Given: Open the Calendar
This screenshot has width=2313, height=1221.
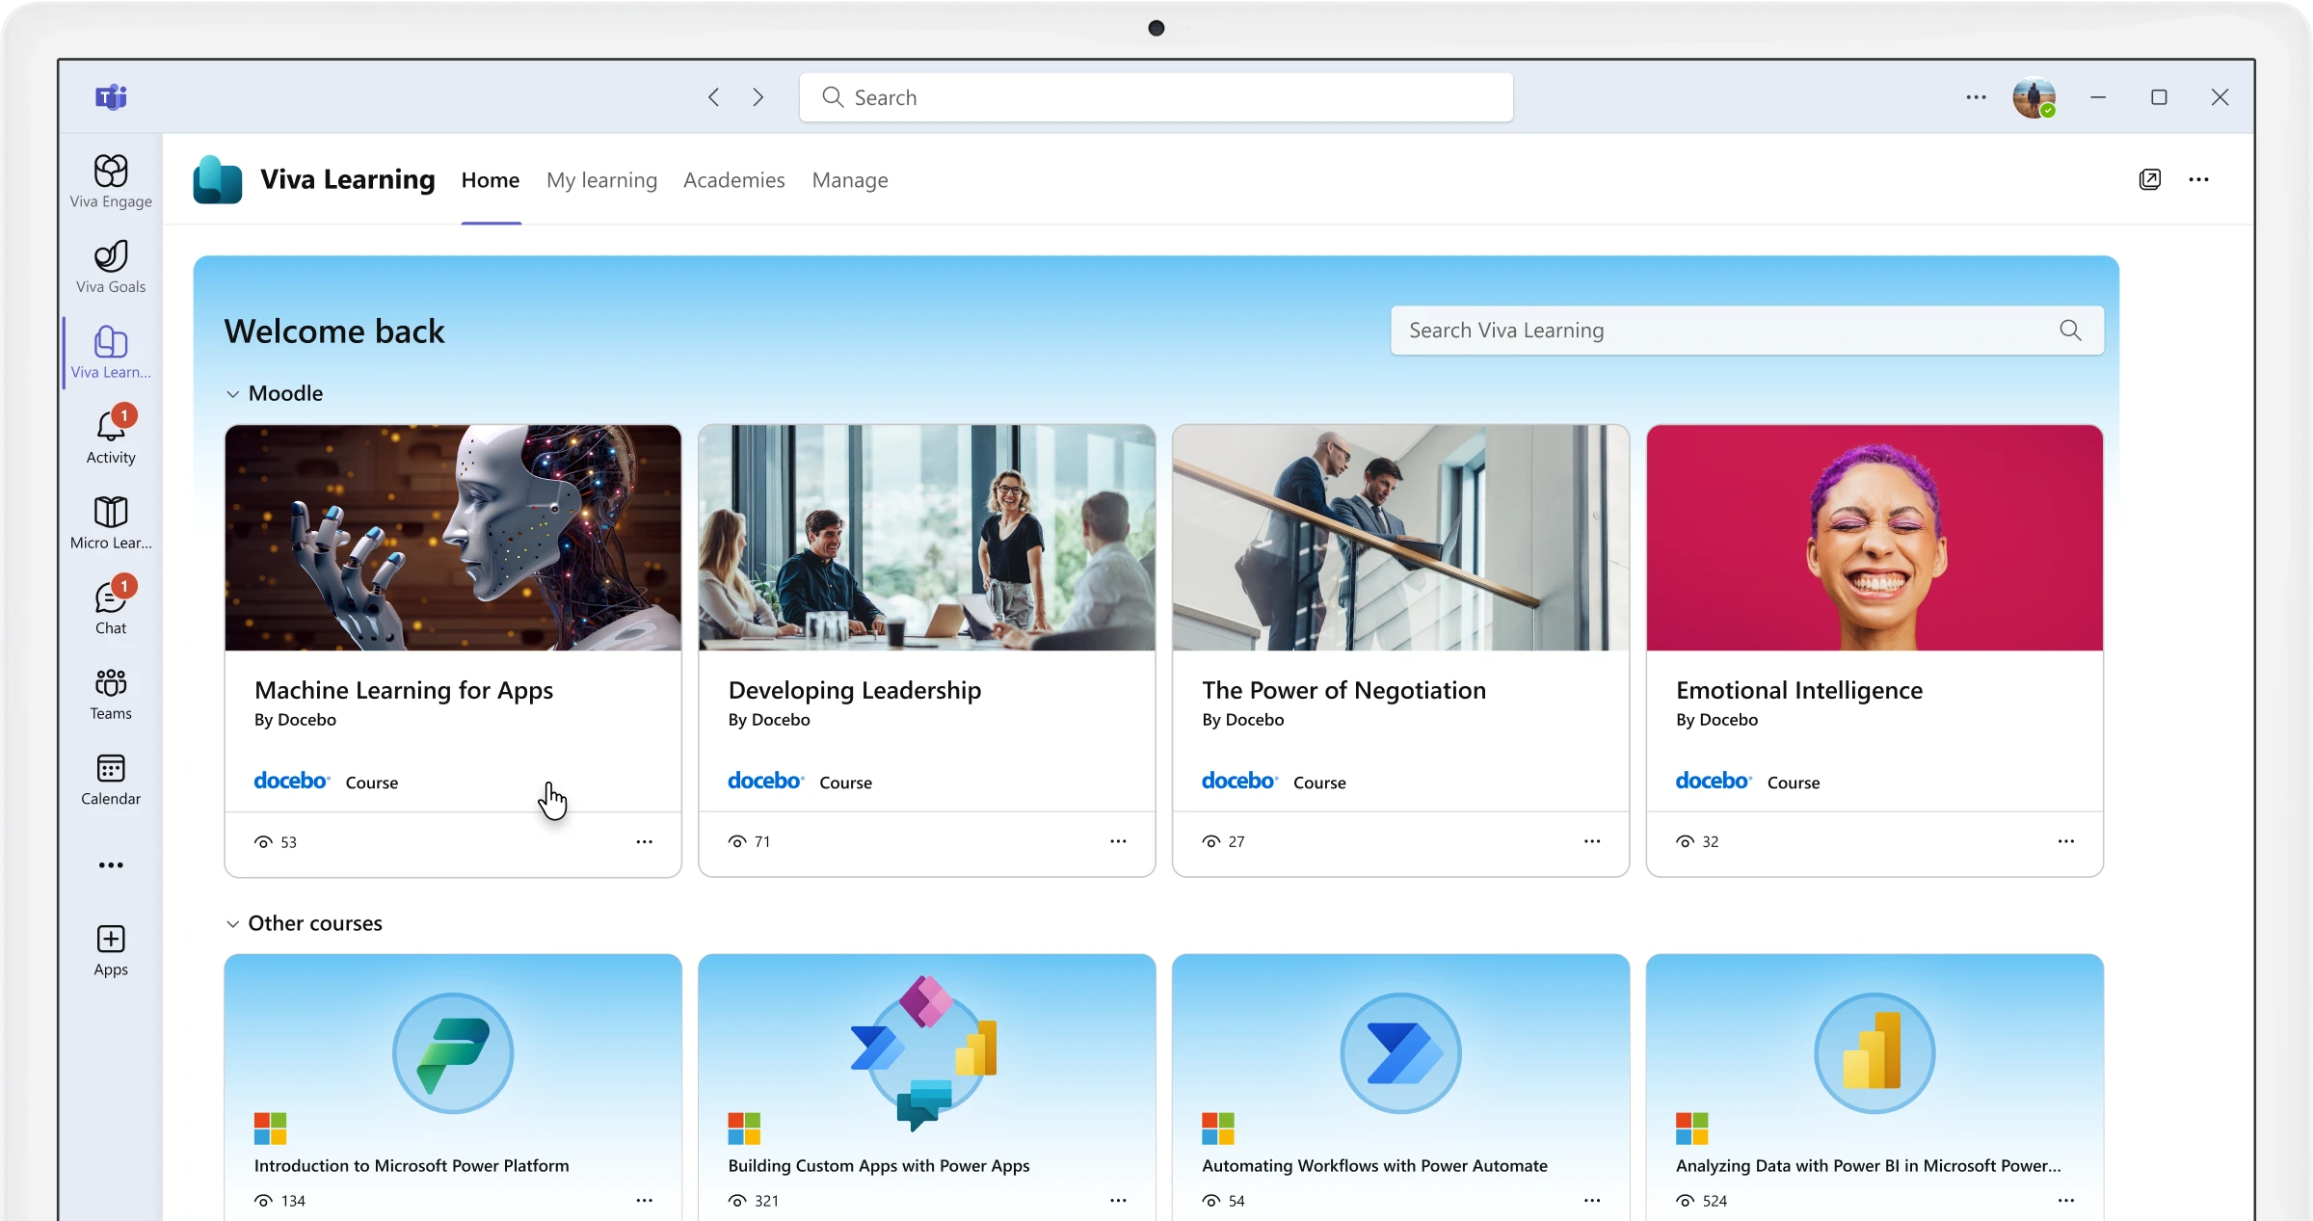Looking at the screenshot, I should [x=111, y=780].
